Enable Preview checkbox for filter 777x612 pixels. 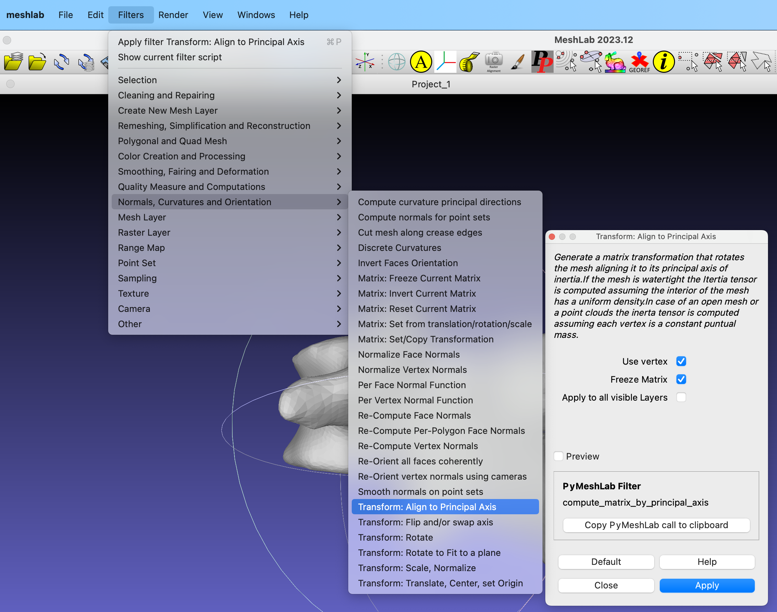[559, 456]
